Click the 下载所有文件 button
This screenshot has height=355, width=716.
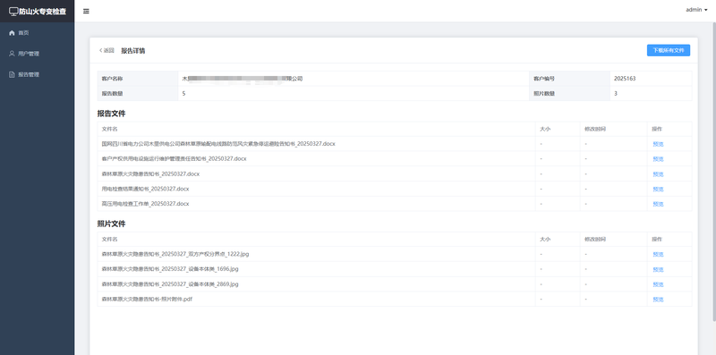[x=668, y=50]
